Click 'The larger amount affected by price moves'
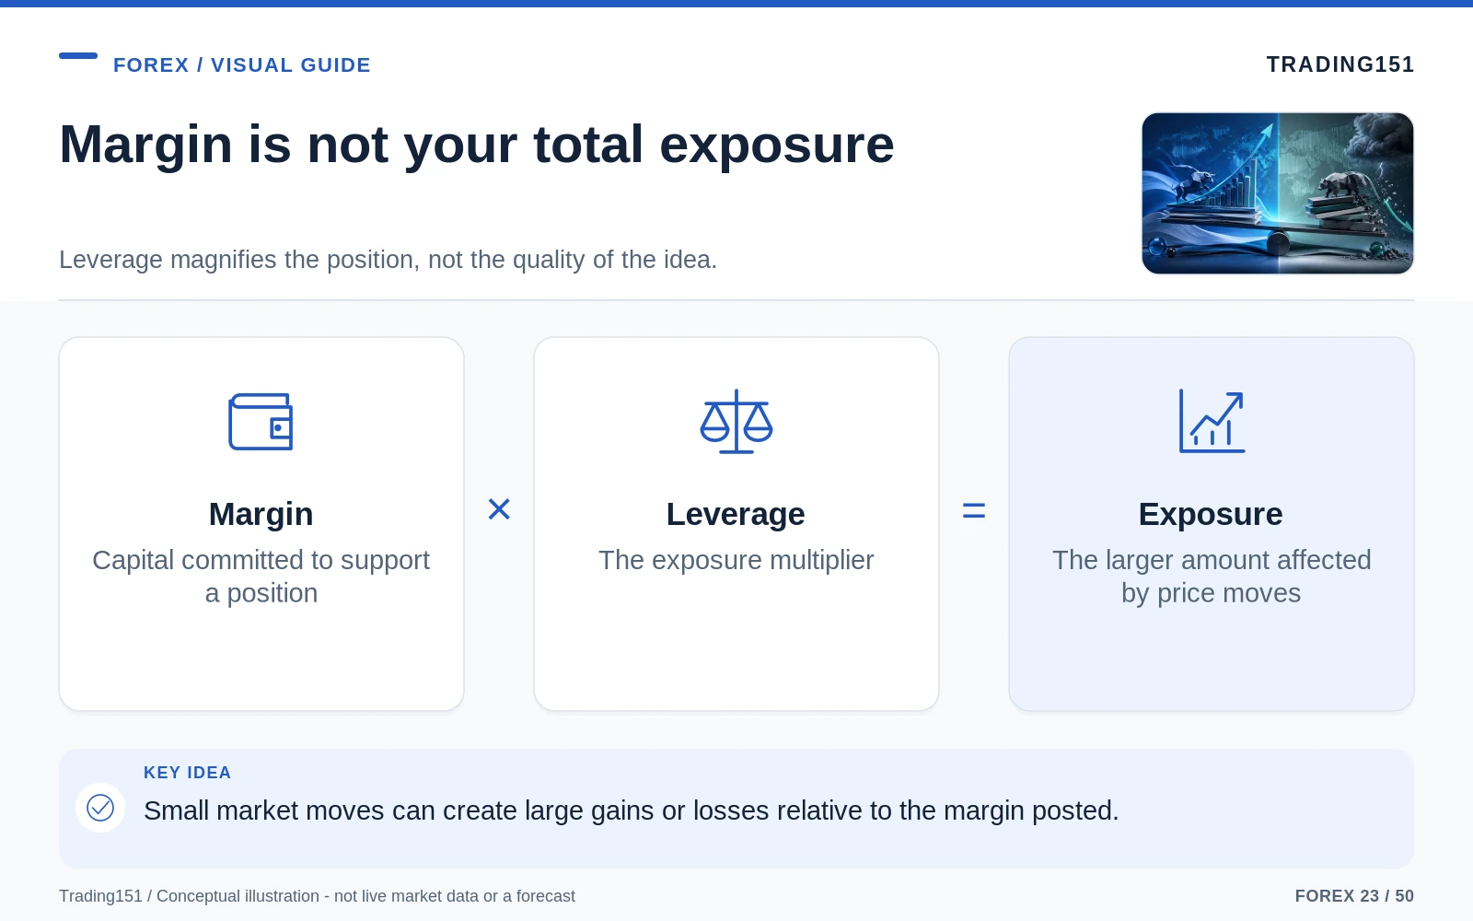1473x921 pixels. (1212, 577)
